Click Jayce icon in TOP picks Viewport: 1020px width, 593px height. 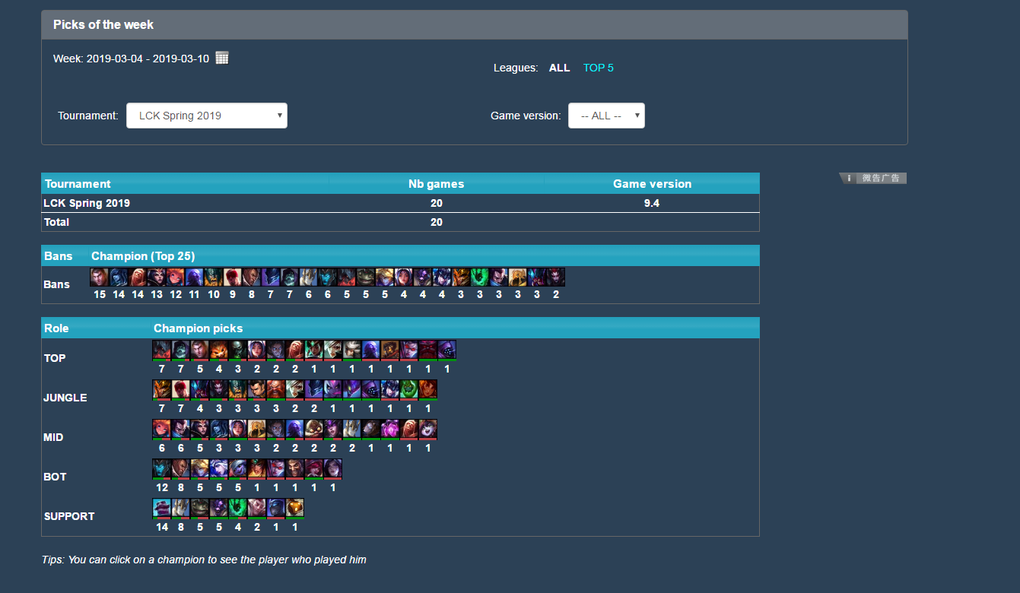pos(199,350)
